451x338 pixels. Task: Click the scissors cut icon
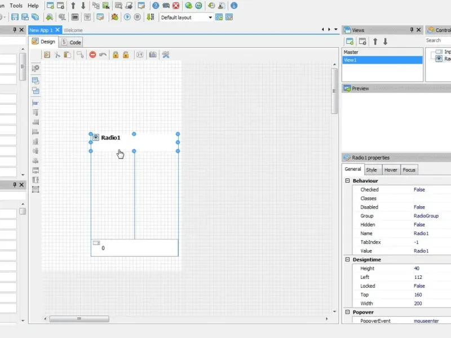point(57,55)
